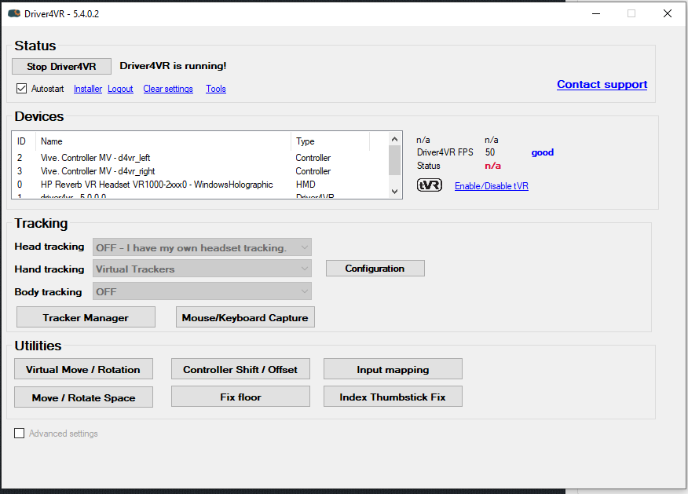
Task: Open the Virtual Move / Rotation utility
Action: 83,369
